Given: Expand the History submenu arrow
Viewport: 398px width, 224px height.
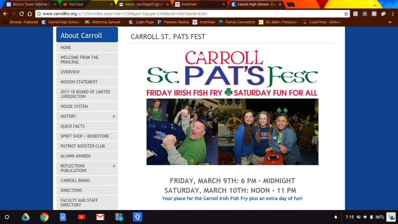Looking at the screenshot, I should pyautogui.click(x=114, y=116).
